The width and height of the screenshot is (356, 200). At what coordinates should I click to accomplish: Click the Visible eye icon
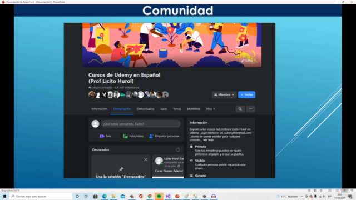191,161
